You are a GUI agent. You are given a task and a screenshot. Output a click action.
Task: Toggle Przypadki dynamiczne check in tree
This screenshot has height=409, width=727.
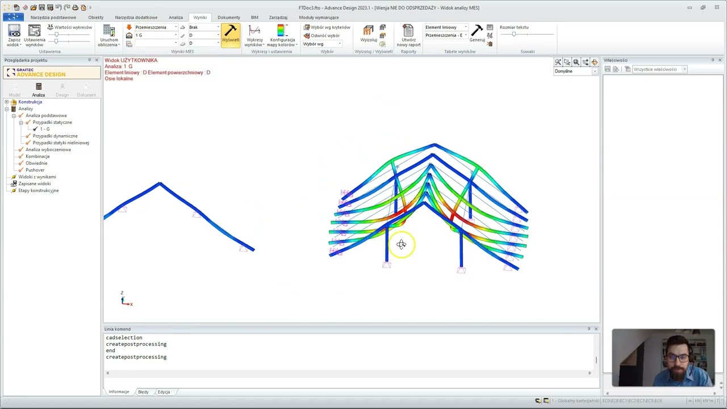[x=28, y=136]
